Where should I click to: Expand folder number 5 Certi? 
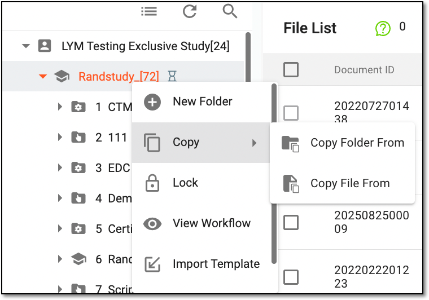[x=60, y=228]
